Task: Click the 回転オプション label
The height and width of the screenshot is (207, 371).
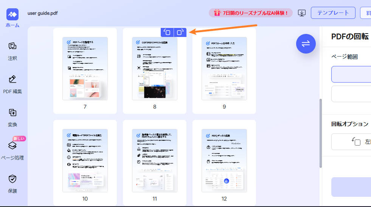Action: [x=350, y=124]
